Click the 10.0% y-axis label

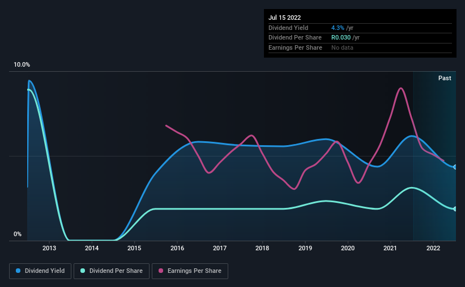click(x=22, y=65)
